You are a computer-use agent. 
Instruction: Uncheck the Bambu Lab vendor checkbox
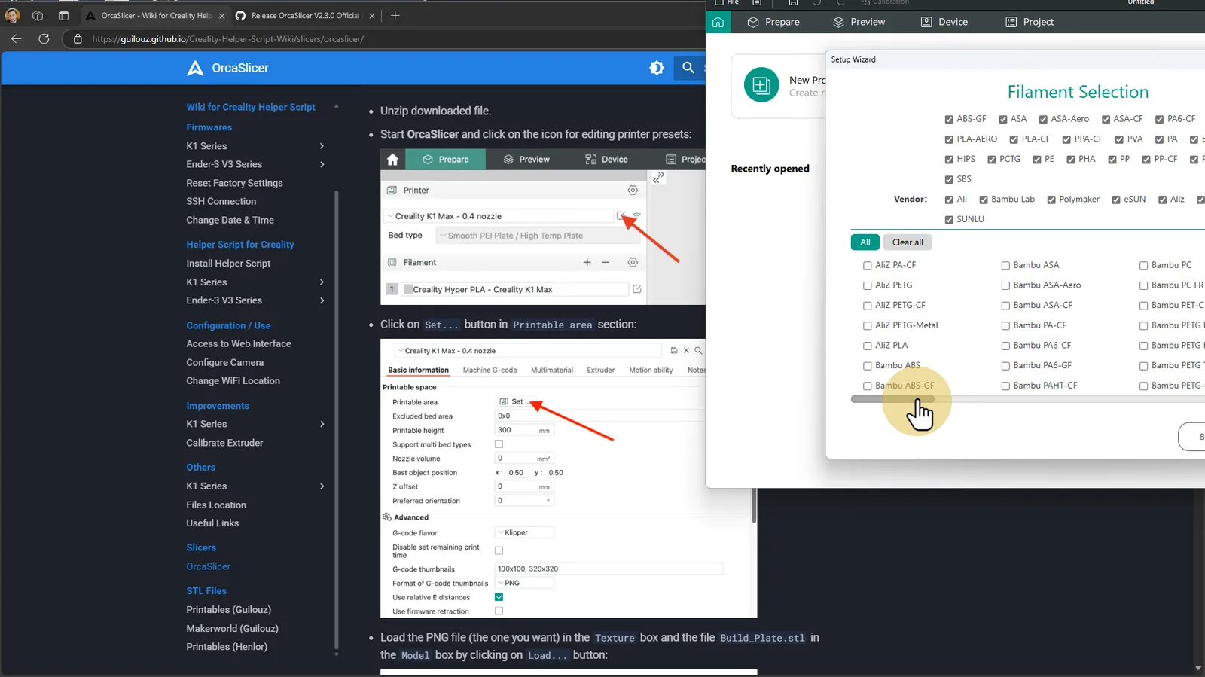point(984,200)
